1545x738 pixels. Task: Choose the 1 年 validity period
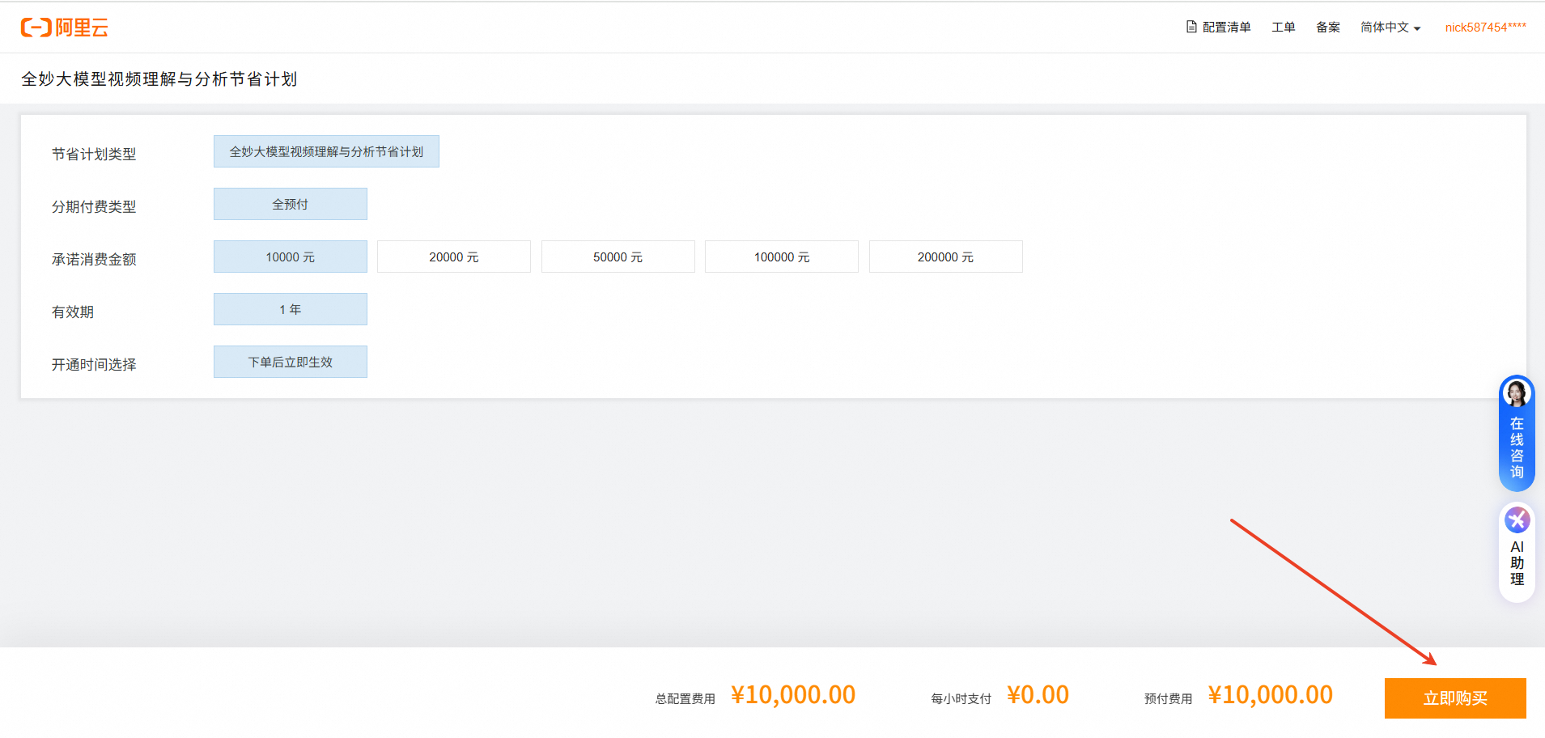[x=291, y=309]
